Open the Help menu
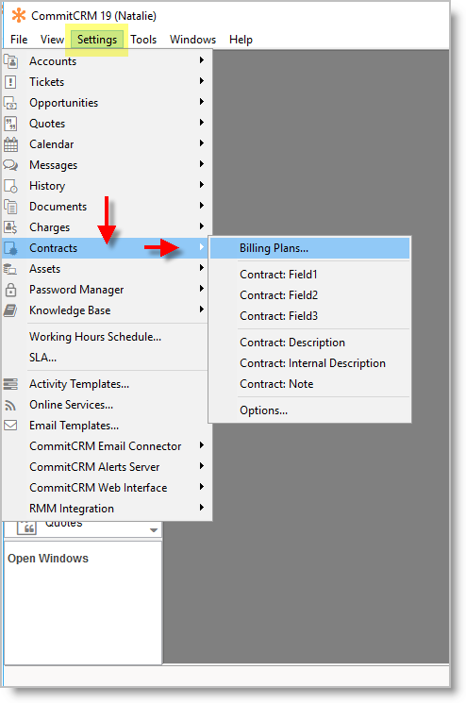466x703 pixels. click(x=241, y=40)
